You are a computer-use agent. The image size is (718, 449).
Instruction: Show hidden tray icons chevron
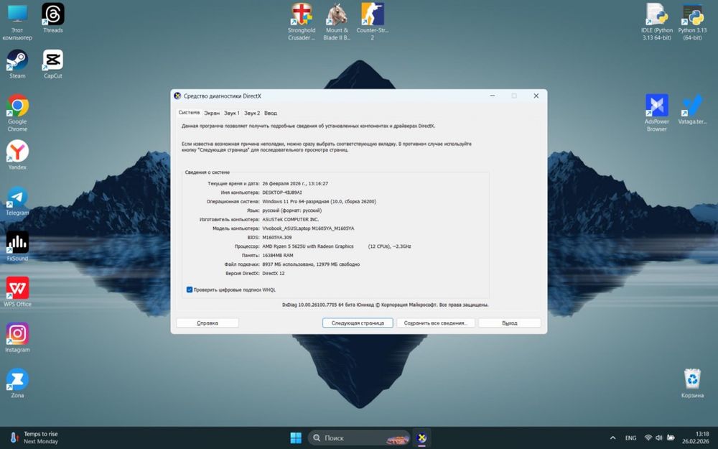pos(612,438)
